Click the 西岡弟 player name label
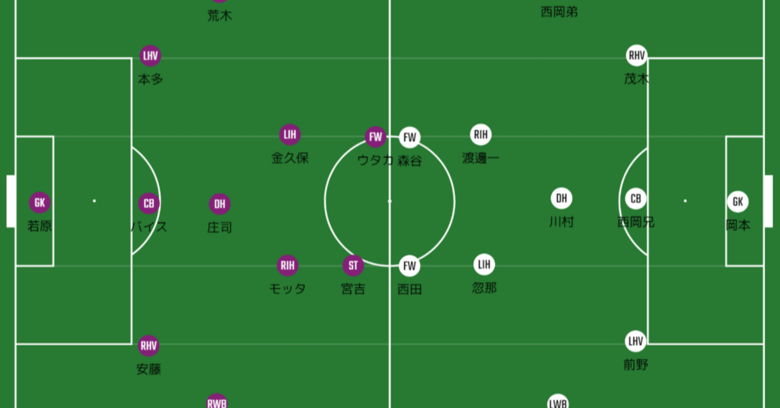Screen dimensions: 780x408 [x=559, y=12]
